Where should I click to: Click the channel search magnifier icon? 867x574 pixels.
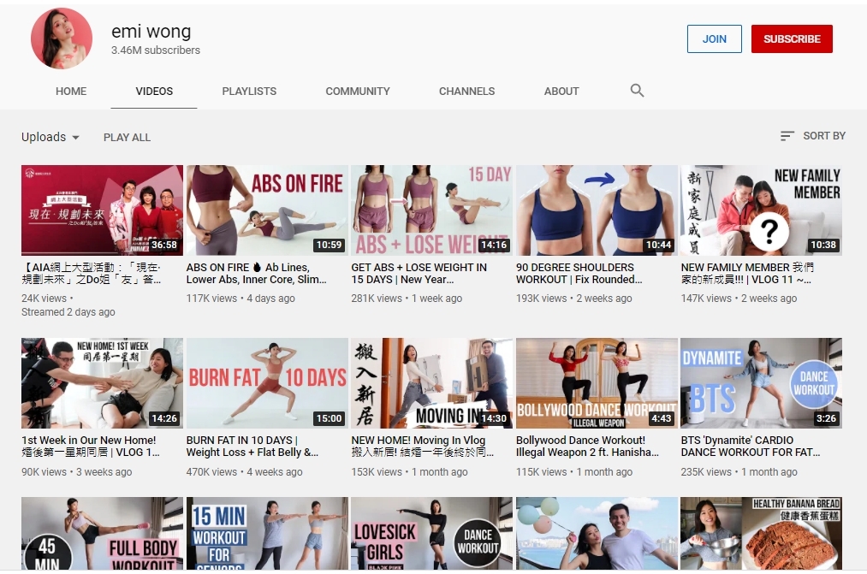(637, 91)
